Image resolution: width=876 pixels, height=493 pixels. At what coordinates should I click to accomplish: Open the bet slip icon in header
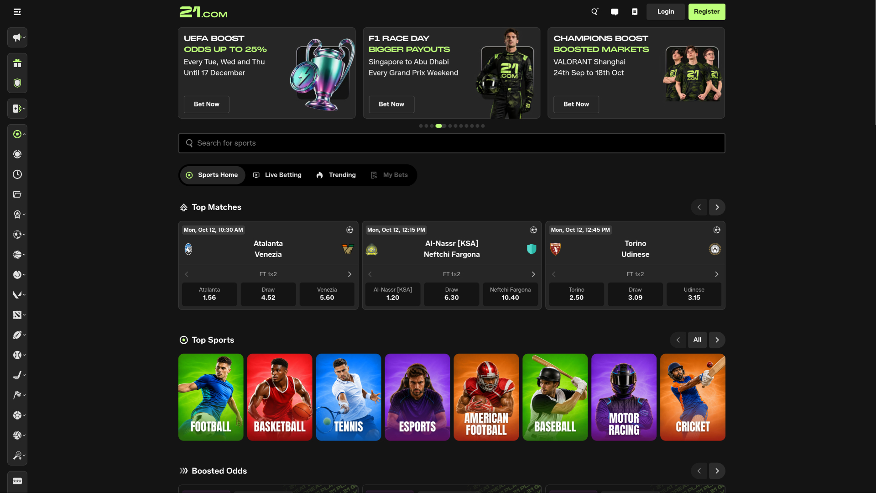pyautogui.click(x=635, y=12)
